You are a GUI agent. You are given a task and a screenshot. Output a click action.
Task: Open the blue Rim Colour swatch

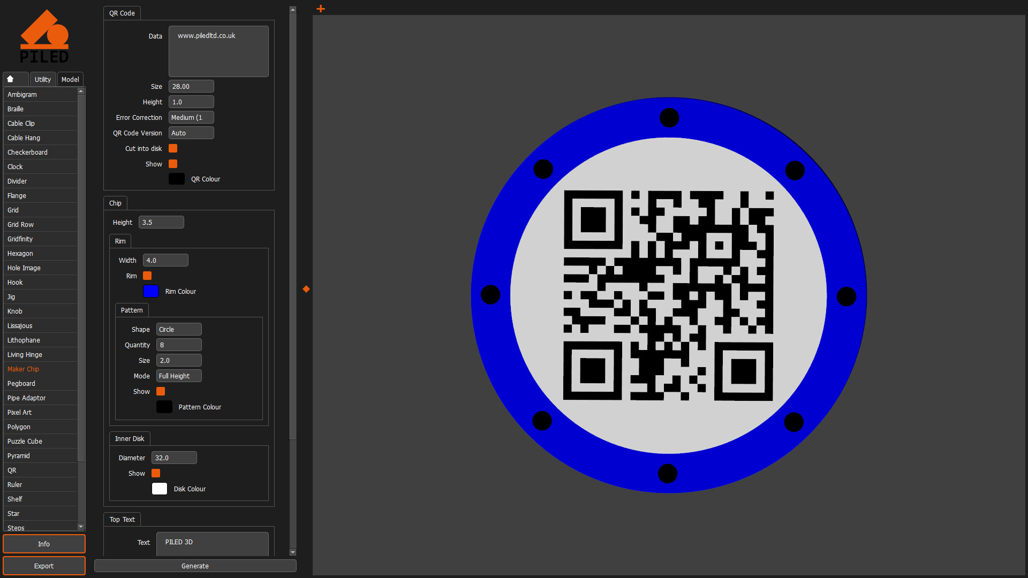(150, 291)
